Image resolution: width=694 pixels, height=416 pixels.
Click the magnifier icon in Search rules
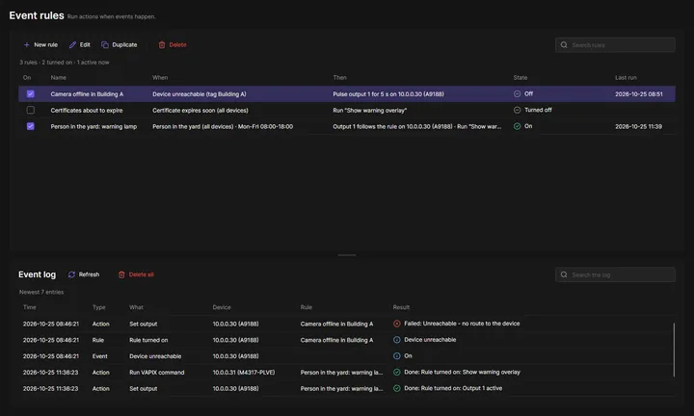564,44
